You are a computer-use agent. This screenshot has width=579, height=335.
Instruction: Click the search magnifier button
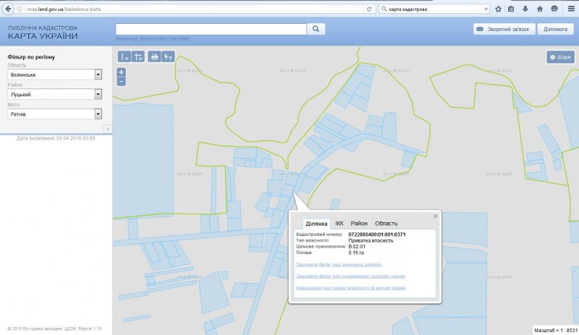tap(316, 29)
